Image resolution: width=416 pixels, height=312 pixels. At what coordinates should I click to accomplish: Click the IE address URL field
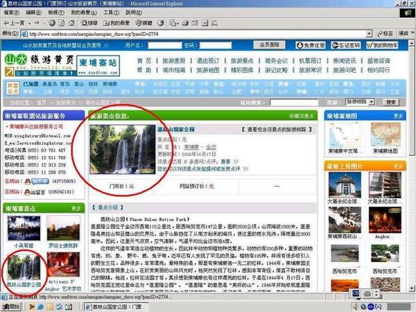tap(197, 34)
